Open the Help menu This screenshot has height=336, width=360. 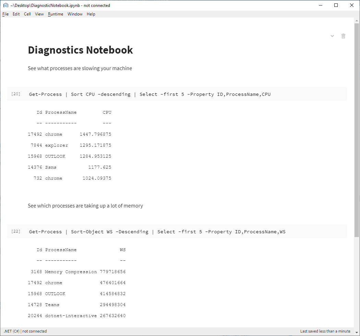(91, 14)
